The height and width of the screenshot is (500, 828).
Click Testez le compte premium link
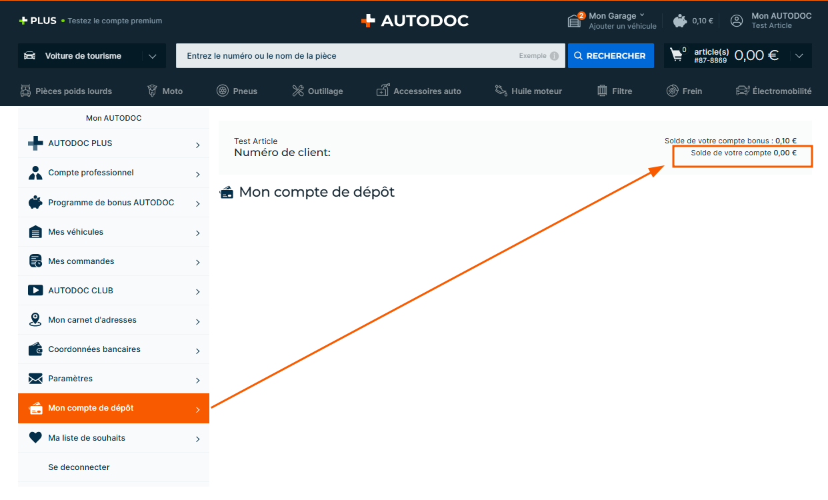[x=115, y=21]
